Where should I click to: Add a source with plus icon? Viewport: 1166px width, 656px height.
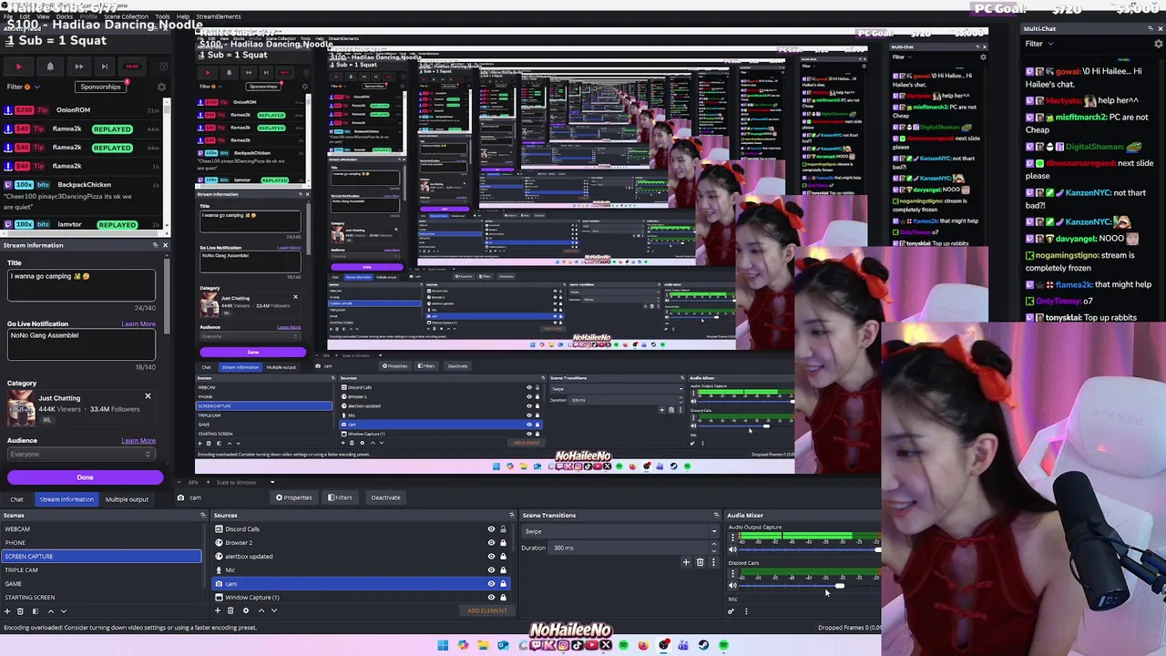(x=219, y=610)
